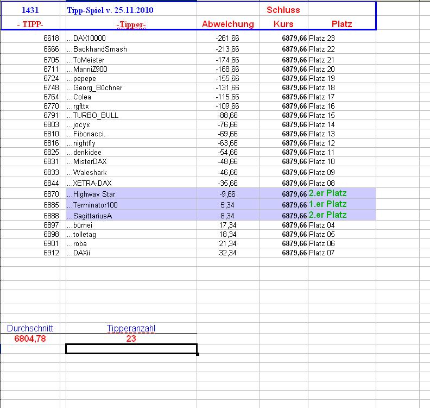Click the Platz 23 cell
The image size is (430, 408).
pos(342,38)
